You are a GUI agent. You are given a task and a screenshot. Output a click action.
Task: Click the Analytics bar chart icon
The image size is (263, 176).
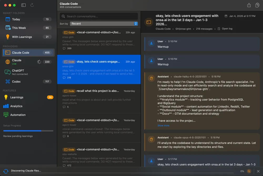point(6,106)
